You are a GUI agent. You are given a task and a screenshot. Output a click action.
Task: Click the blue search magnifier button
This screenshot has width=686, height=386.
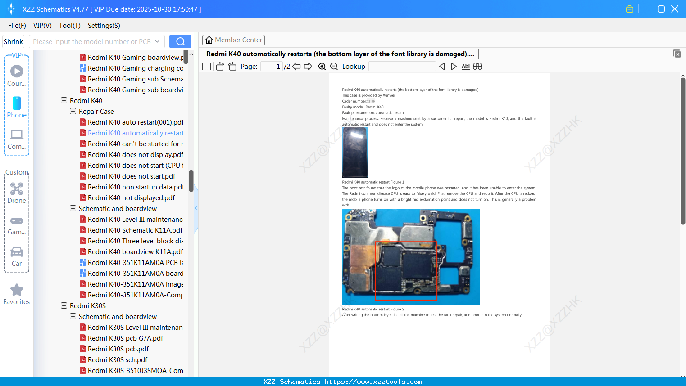pos(180,41)
